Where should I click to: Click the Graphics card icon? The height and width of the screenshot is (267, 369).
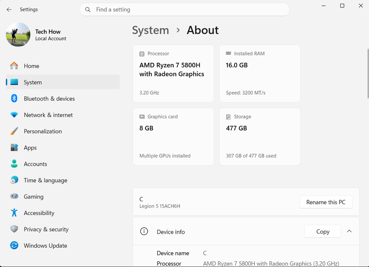click(142, 116)
